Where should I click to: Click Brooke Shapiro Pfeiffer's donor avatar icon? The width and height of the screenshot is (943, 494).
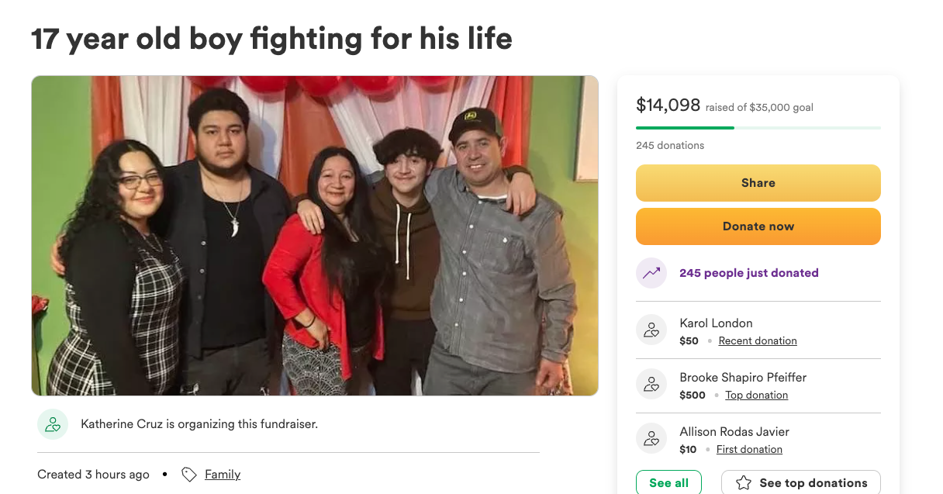(651, 384)
